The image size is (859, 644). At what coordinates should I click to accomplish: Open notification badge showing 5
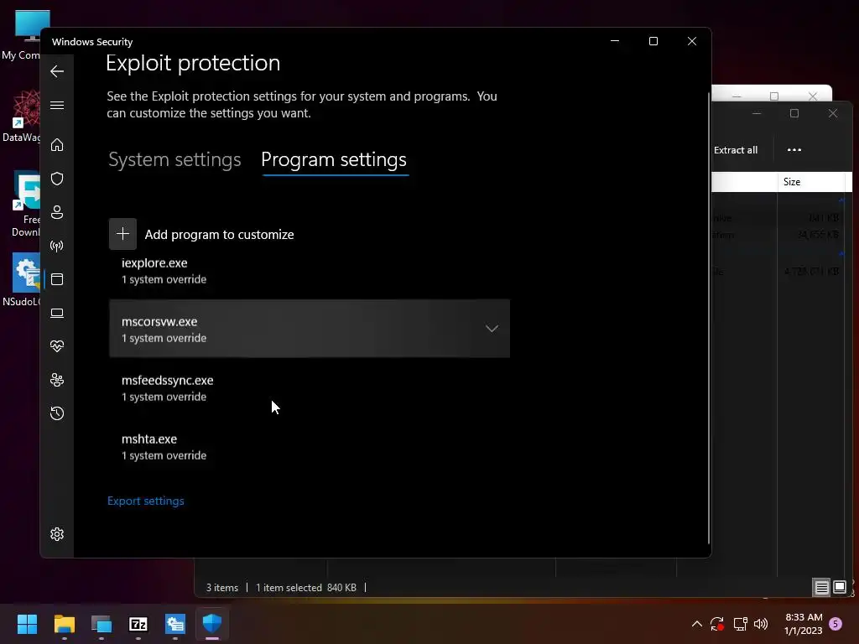836,624
